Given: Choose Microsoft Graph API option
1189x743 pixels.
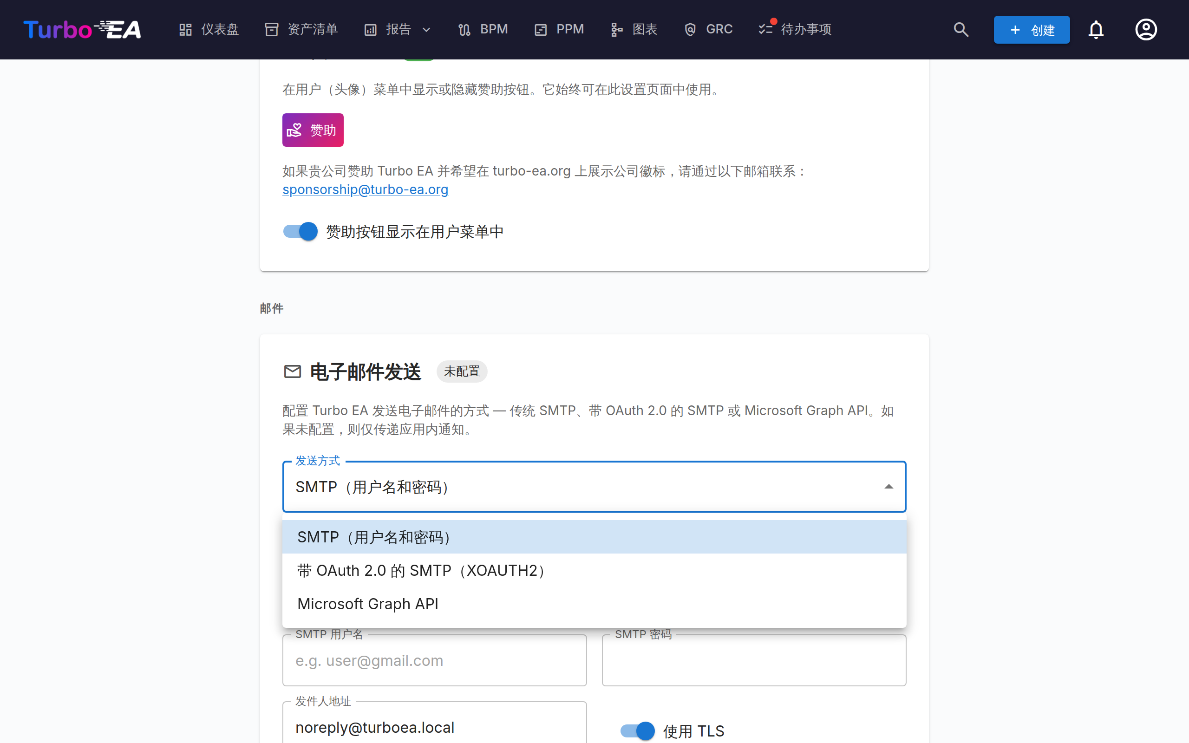Looking at the screenshot, I should [x=594, y=603].
